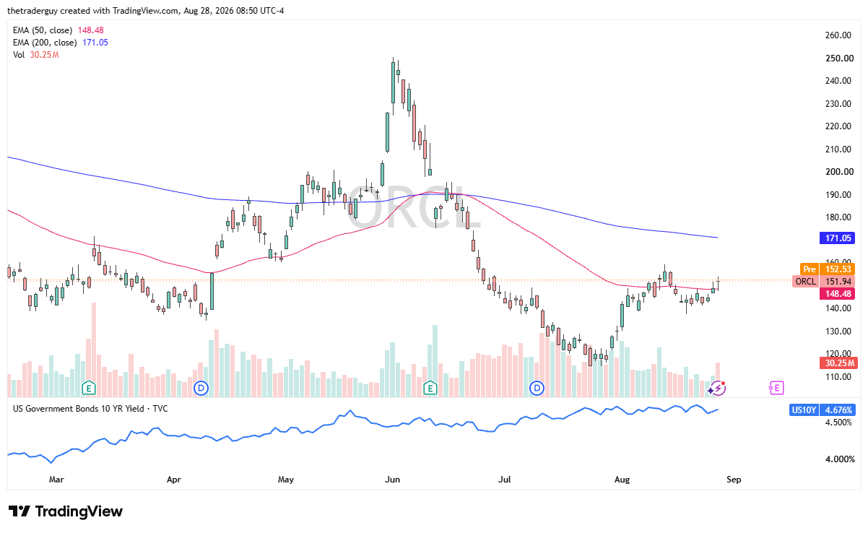Screen dimensions: 868x533
Task: Click the TradingView logo at bottom
Action: point(66,511)
